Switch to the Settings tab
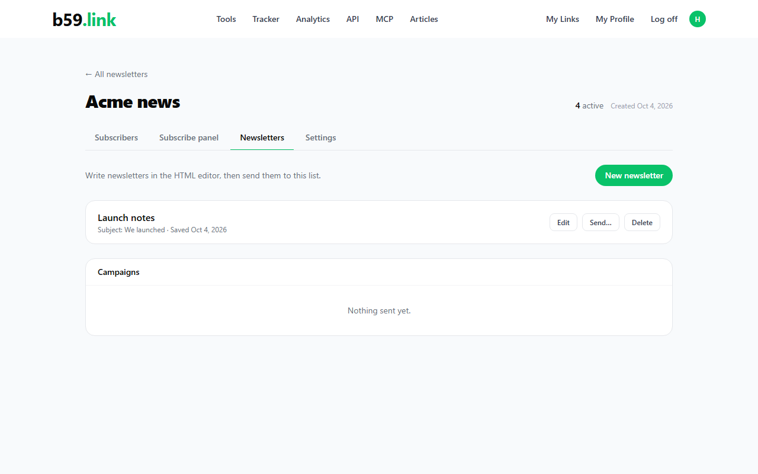 coord(321,137)
